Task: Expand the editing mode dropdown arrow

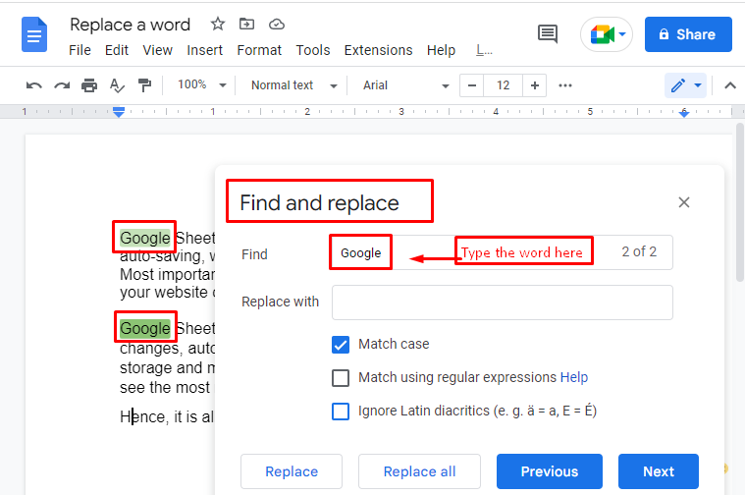Action: (698, 85)
